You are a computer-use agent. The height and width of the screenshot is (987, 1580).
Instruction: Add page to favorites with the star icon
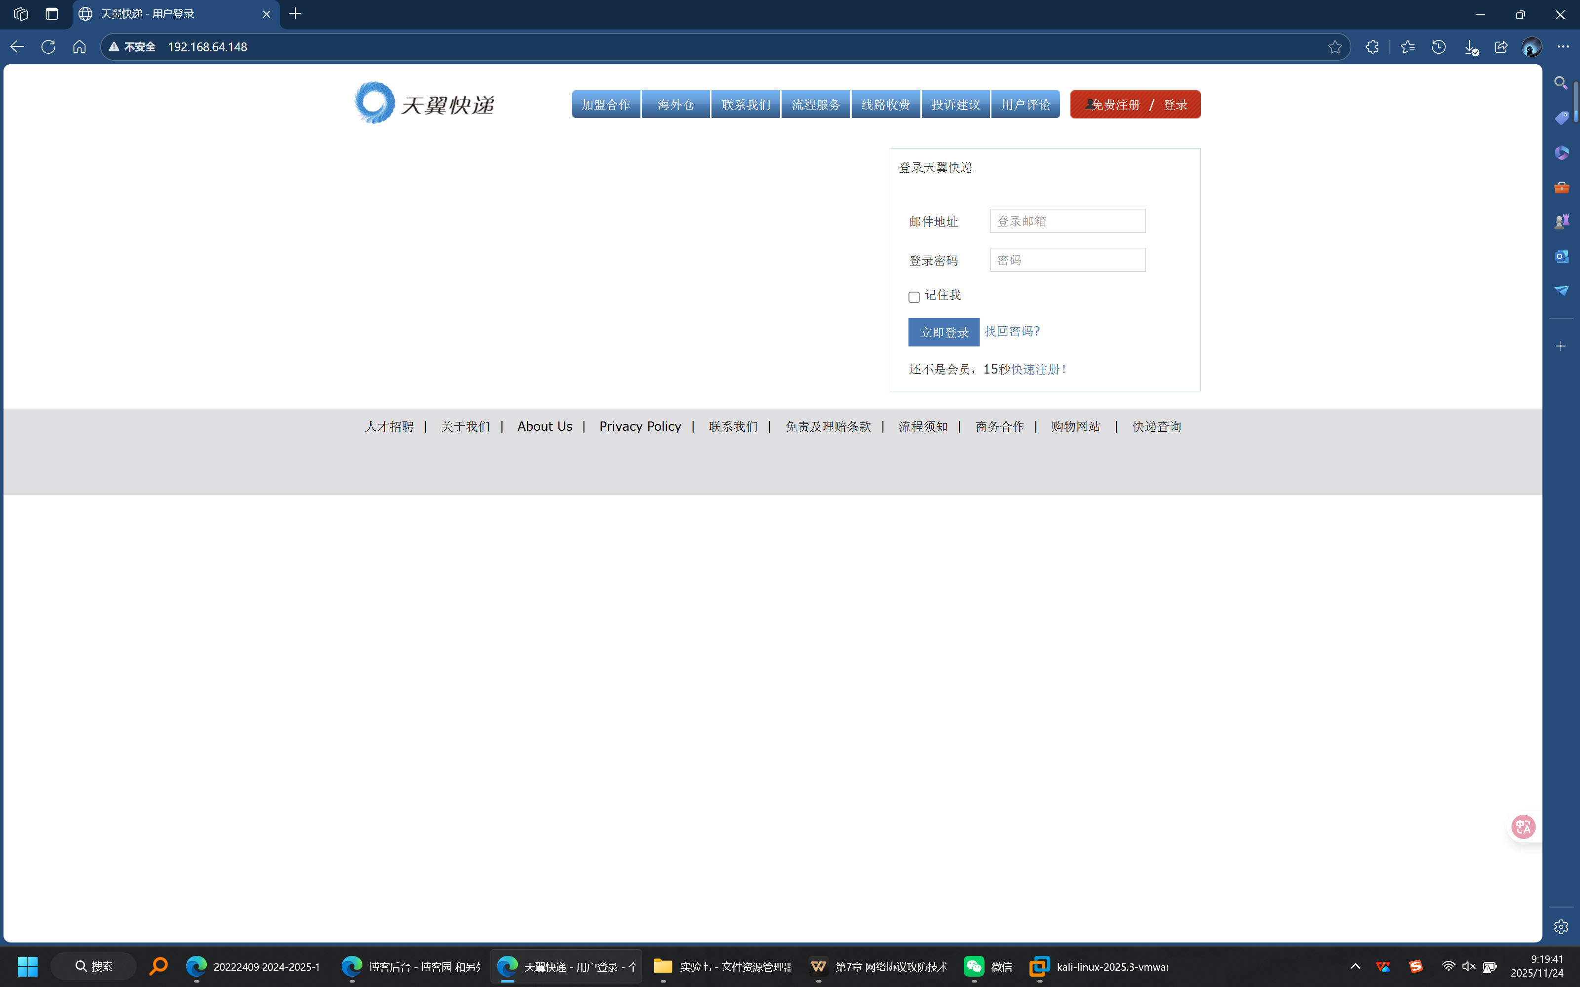tap(1335, 47)
